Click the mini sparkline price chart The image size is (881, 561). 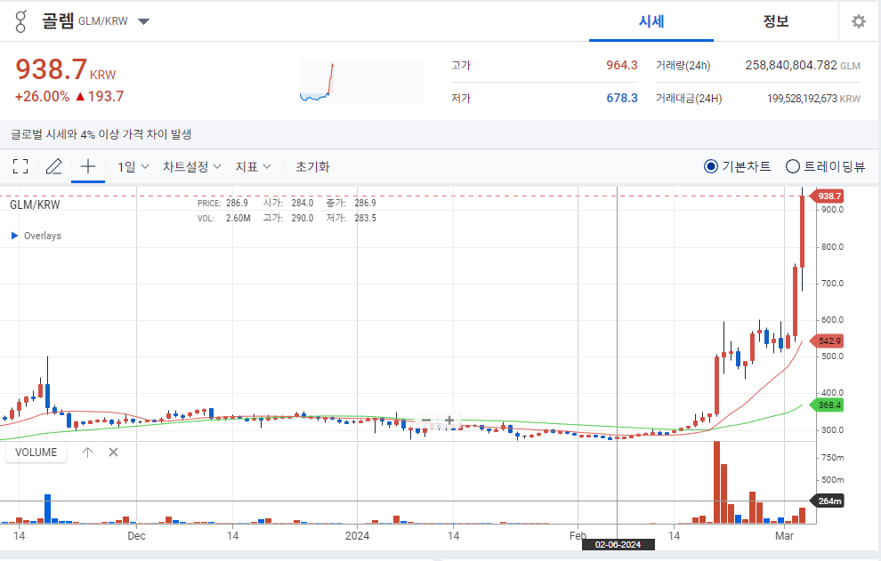tap(362, 82)
